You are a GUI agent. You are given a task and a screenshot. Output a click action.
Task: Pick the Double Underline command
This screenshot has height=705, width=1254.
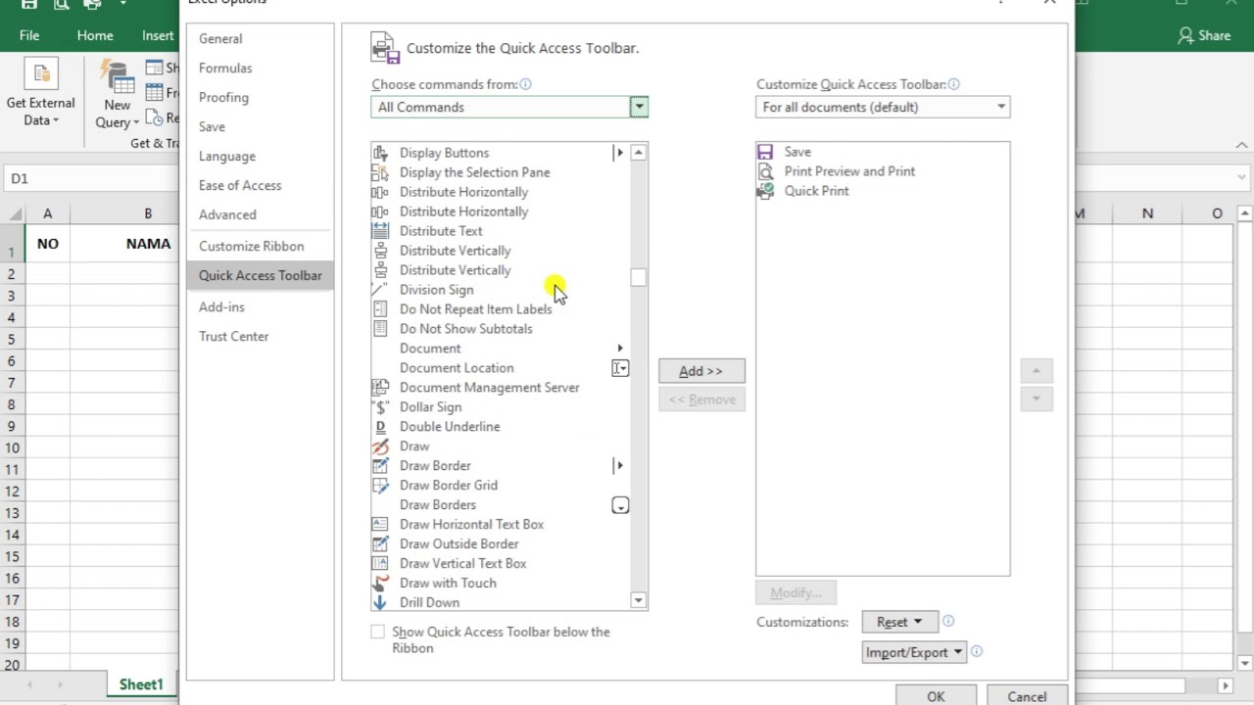click(x=500, y=427)
